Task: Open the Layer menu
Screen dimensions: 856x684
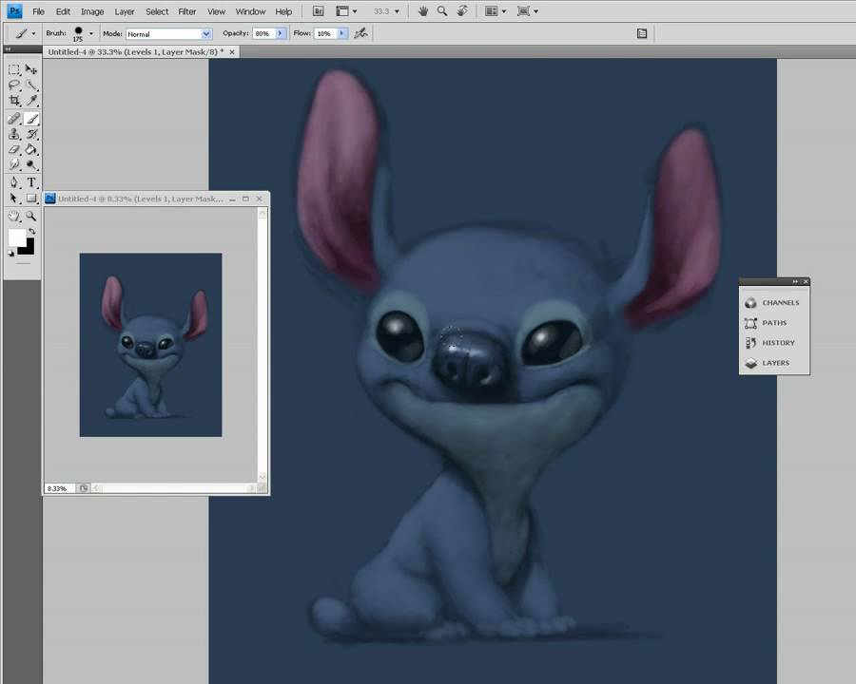Action: 125,11
